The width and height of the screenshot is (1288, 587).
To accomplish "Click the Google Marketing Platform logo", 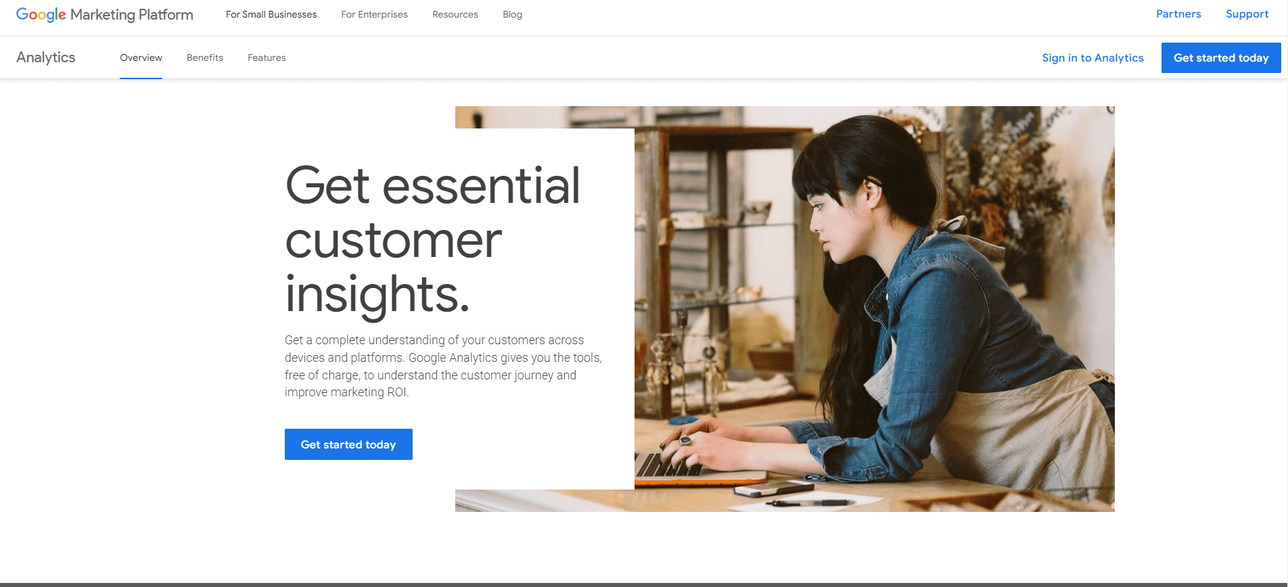I will coord(105,14).
